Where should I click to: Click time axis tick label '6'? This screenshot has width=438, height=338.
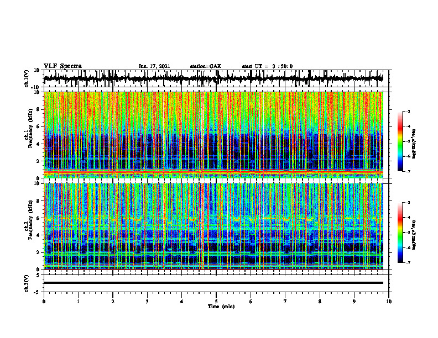point(251,302)
